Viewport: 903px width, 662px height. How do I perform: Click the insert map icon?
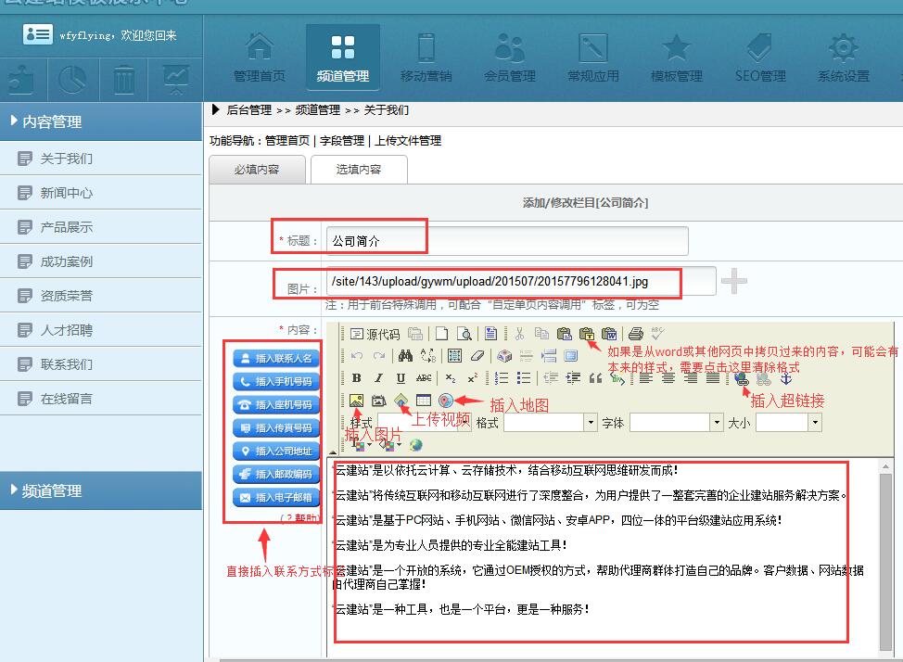click(x=446, y=401)
